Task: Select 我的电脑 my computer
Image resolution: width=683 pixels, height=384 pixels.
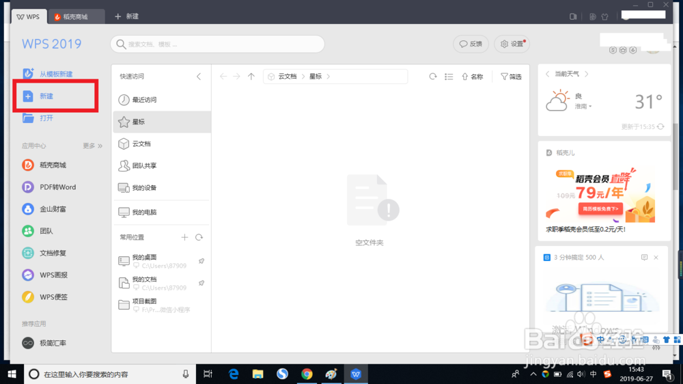Action: tap(162, 212)
